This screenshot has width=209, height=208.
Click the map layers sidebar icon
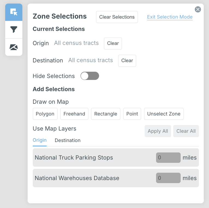(14, 47)
